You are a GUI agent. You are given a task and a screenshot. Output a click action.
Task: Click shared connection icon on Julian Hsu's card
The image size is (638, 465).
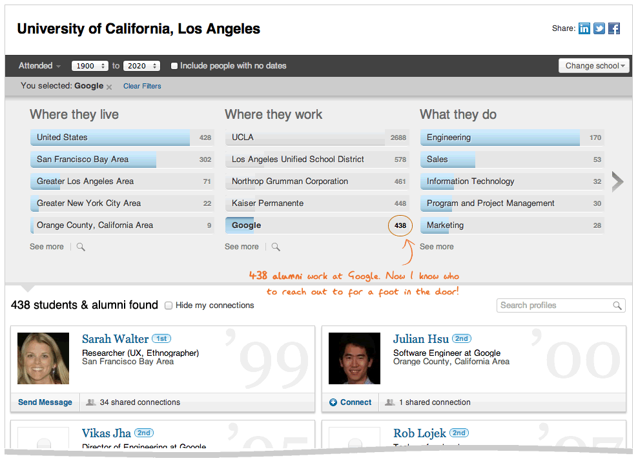pyautogui.click(x=390, y=402)
